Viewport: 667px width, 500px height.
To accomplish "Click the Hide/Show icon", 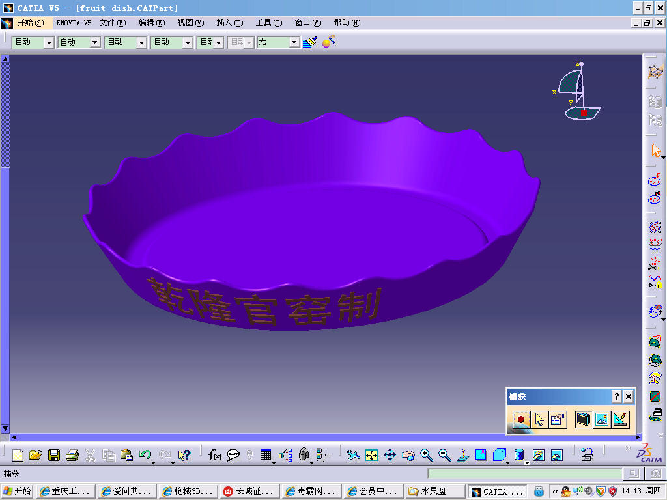I will pos(539,455).
